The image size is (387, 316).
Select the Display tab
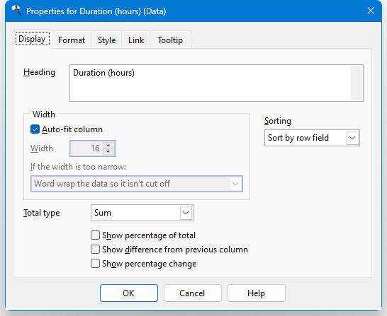(x=33, y=39)
